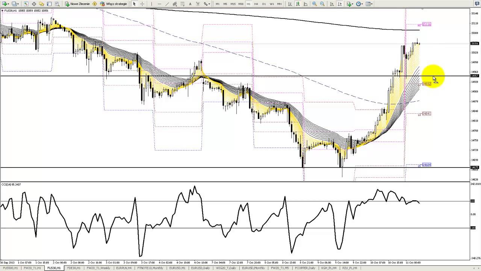Viewport: 481px width, 271px height.
Task: Open the chart templates icon
Action: [368, 4]
